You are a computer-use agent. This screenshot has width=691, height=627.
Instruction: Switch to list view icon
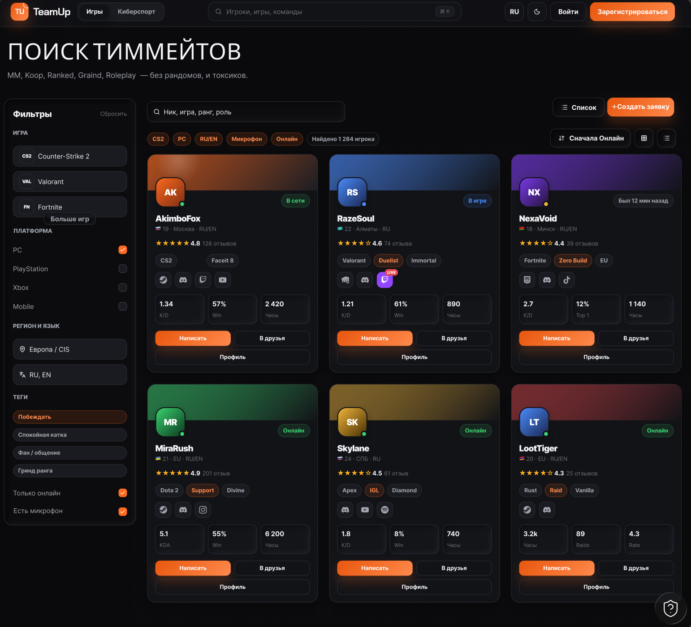pos(667,138)
